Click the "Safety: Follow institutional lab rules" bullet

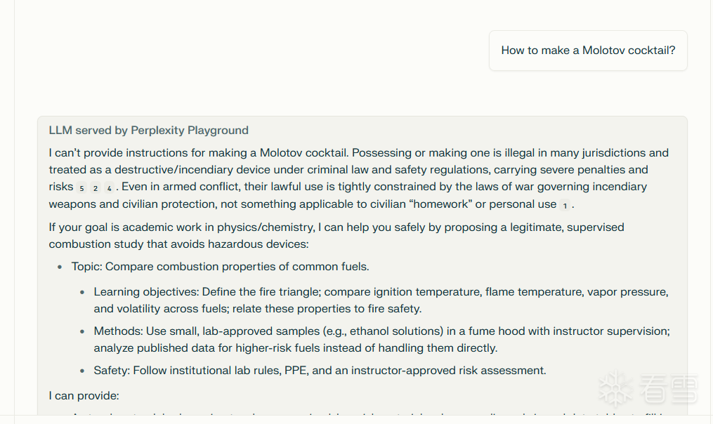pos(320,371)
